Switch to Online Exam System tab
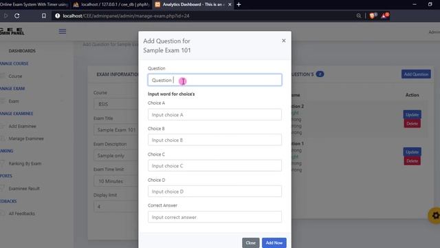Image resolution: width=440 pixels, height=248 pixels. click(34, 5)
